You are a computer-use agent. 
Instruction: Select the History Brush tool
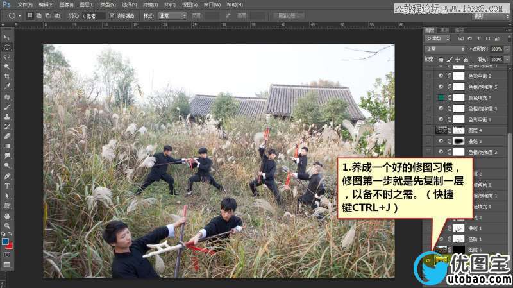7,126
